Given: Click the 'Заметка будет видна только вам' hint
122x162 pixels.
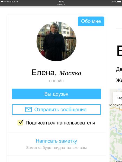Looking at the screenshot, I should 56,148.
